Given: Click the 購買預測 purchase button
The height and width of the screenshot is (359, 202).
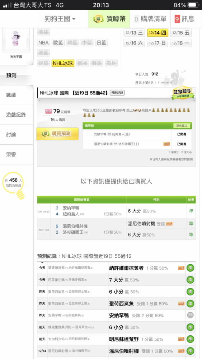Looking at the screenshot, I should (x=57, y=134).
